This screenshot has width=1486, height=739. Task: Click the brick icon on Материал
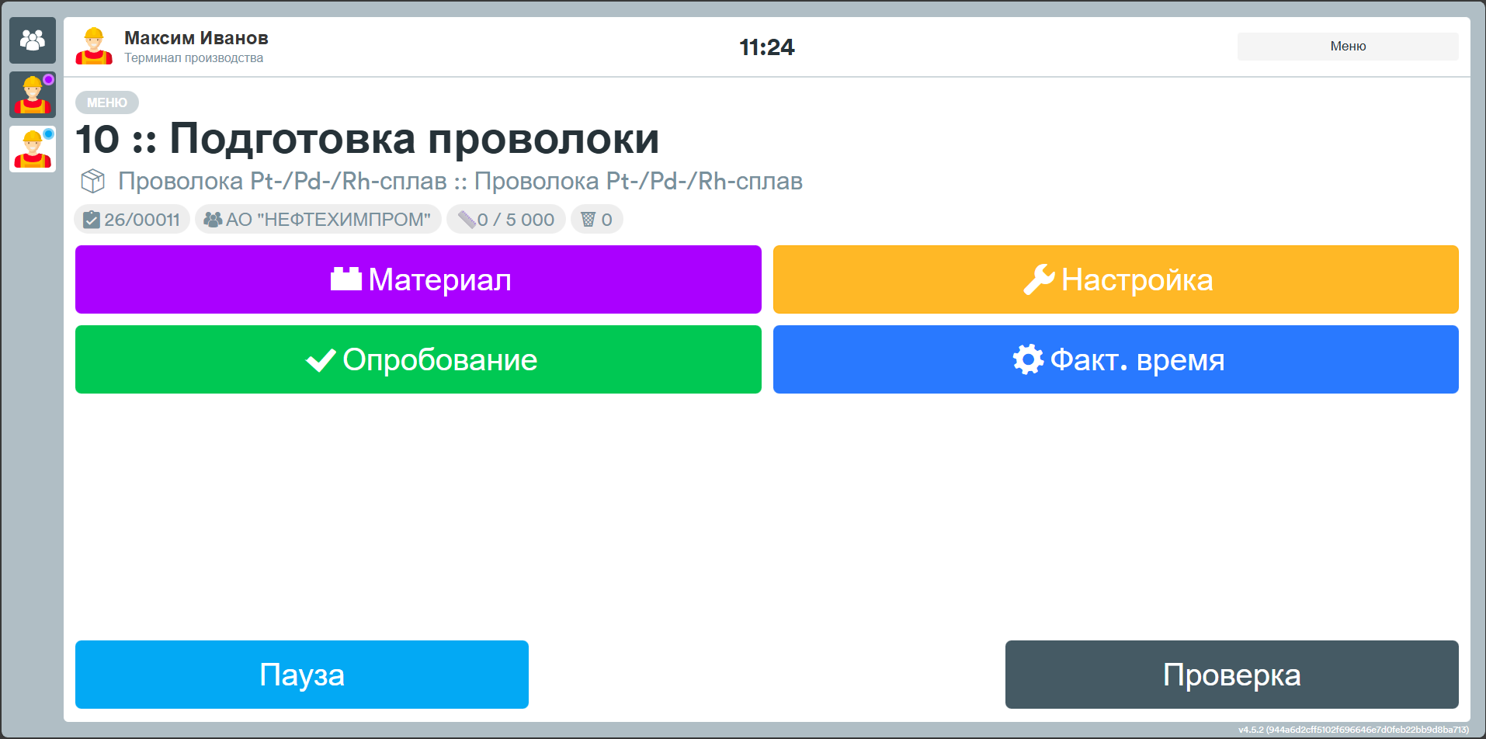[x=346, y=279]
